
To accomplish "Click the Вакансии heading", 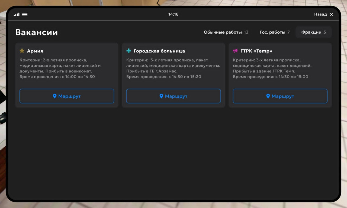I will point(37,32).
